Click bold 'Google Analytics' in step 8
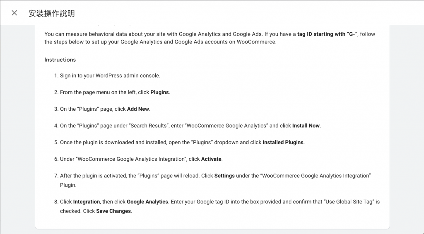Viewport: 424px width, 234px height. [x=147, y=202]
